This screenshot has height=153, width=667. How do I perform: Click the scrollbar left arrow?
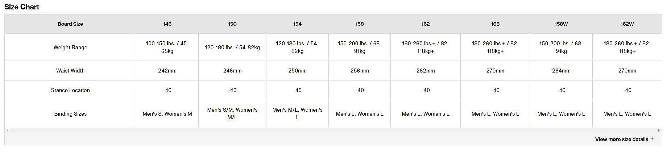tap(8, 130)
